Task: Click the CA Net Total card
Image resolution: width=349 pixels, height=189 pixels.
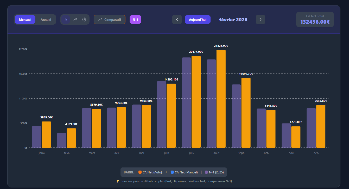Action: click(x=315, y=19)
